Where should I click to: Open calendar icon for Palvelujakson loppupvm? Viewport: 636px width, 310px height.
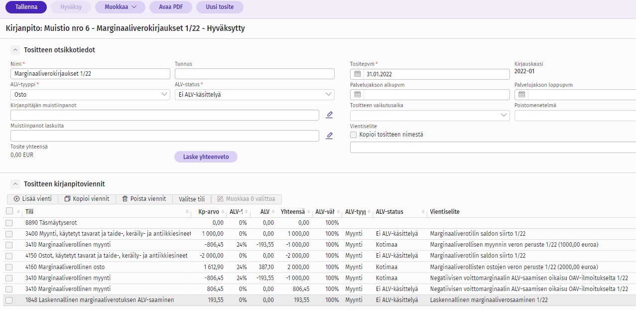521,95
